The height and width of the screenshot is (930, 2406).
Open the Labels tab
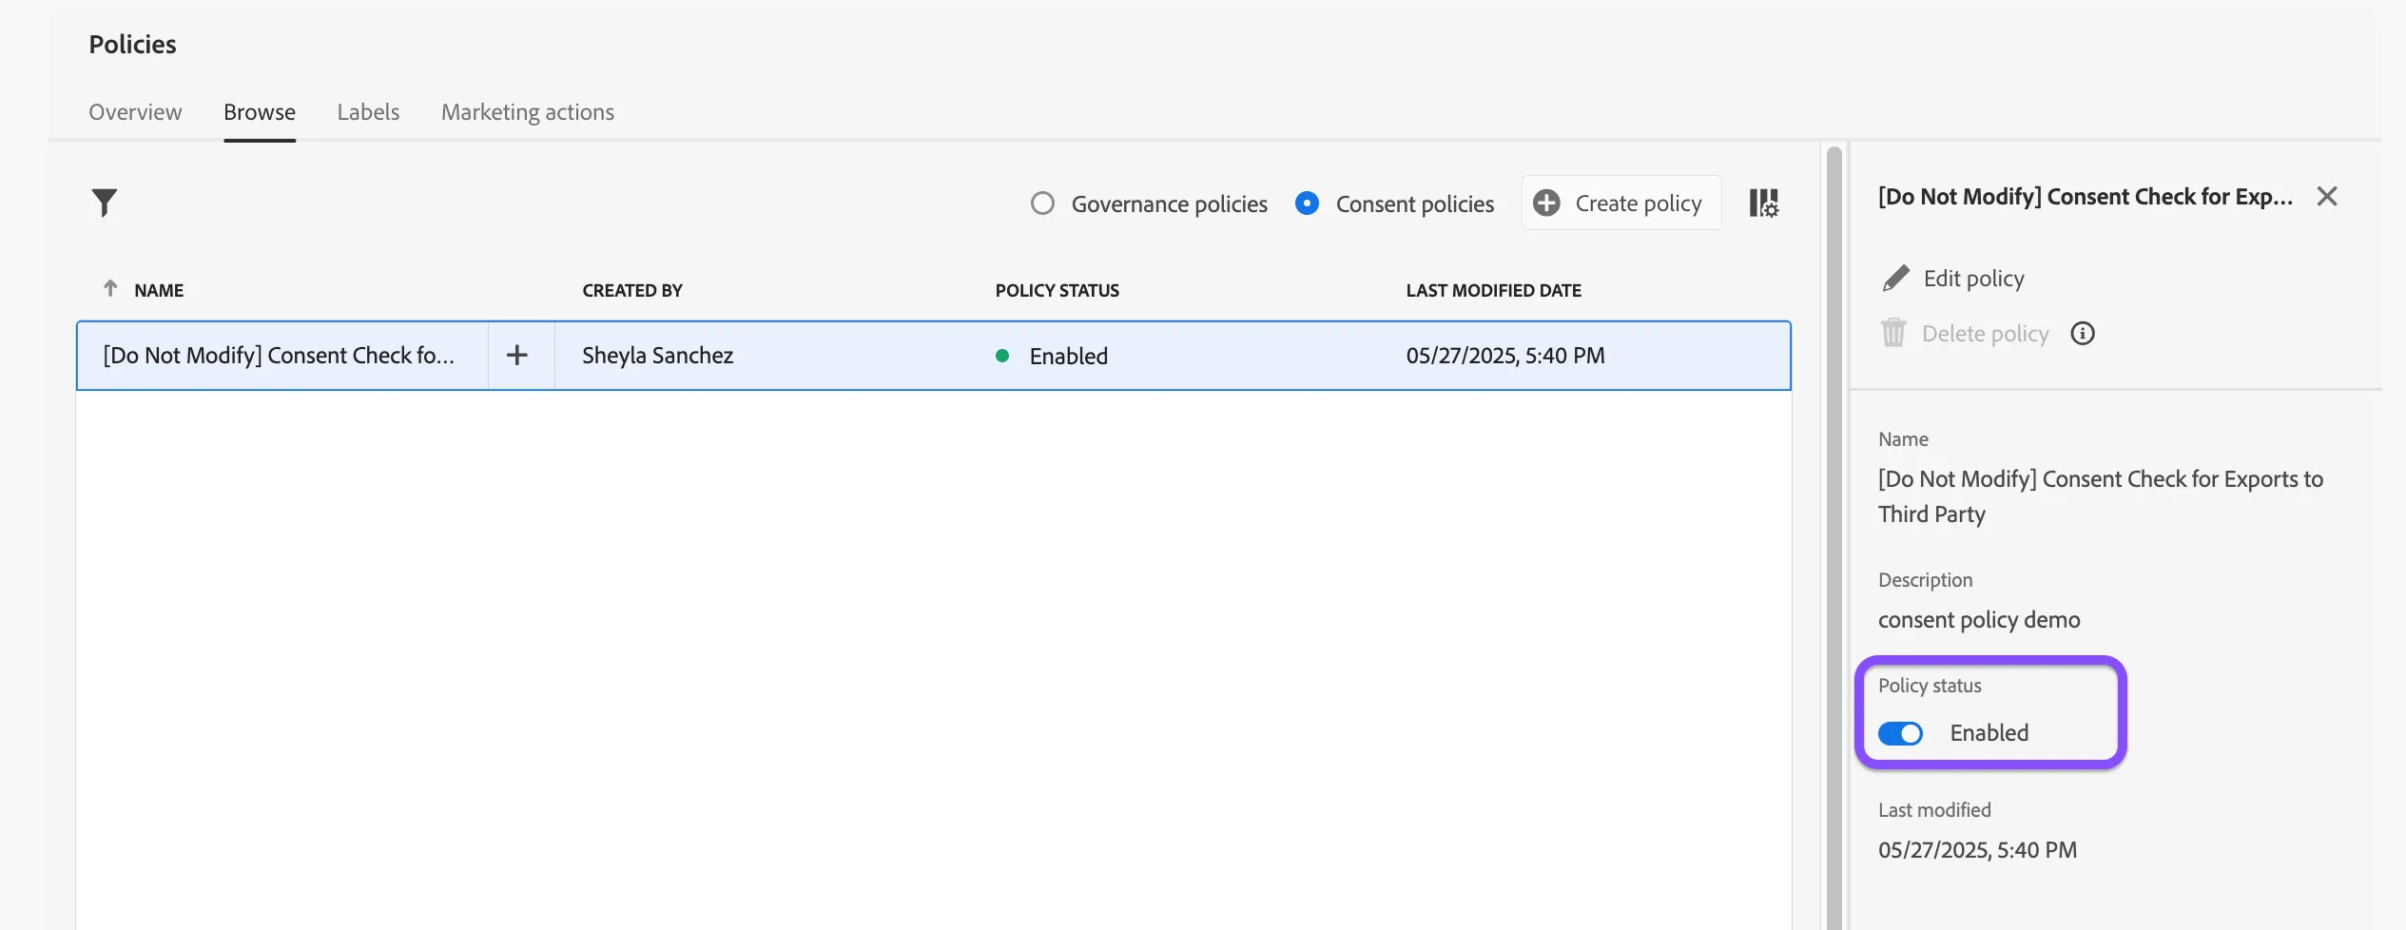368,112
